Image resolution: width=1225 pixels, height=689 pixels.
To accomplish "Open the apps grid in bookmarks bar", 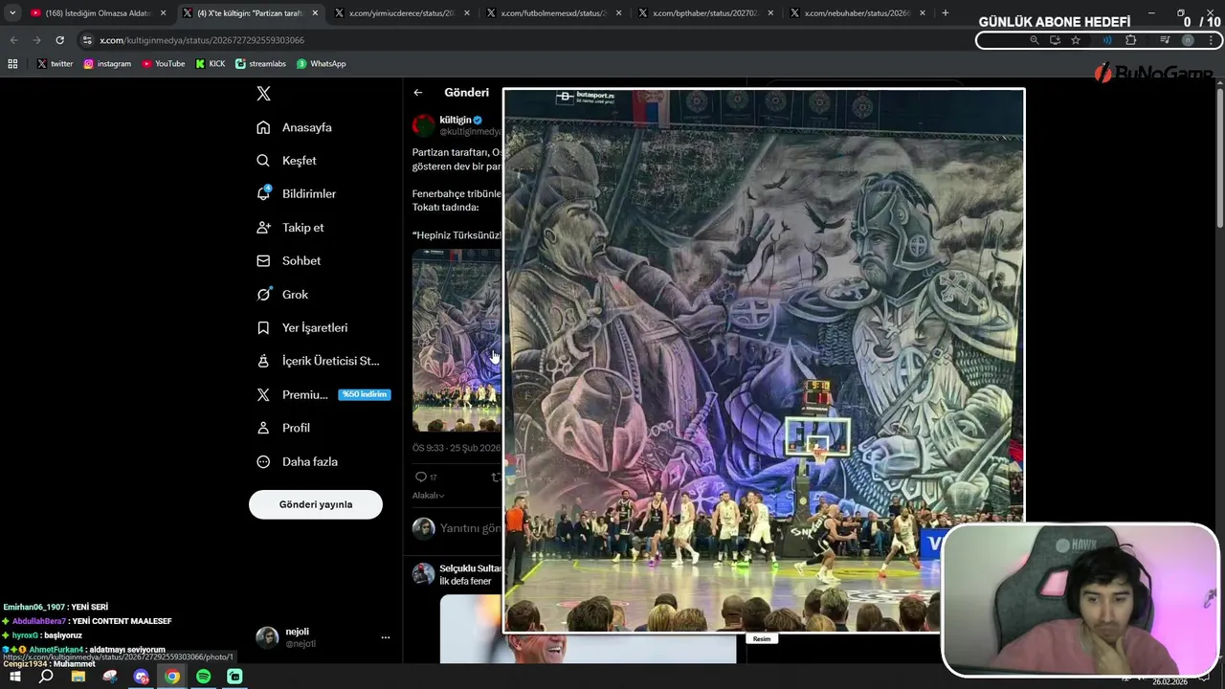I will coord(12,64).
